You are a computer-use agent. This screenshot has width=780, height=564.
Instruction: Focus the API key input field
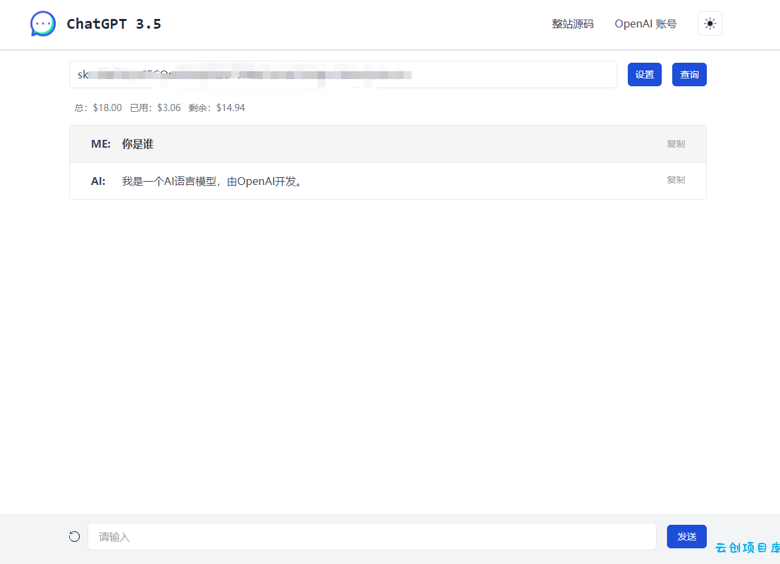point(343,75)
